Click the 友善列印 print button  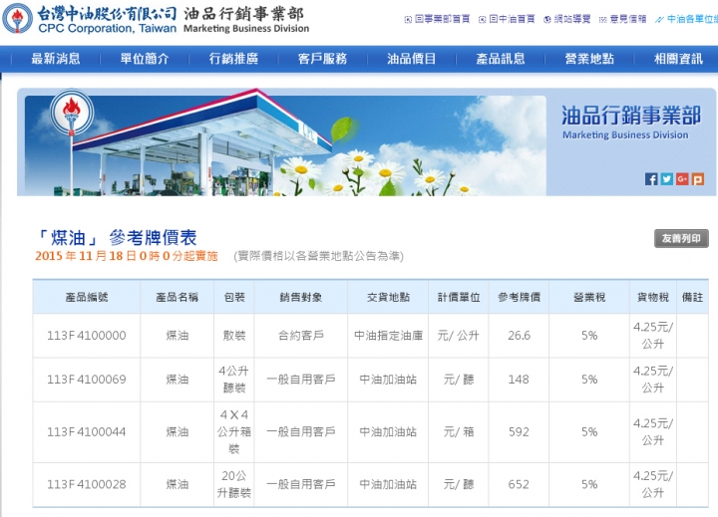click(x=681, y=238)
